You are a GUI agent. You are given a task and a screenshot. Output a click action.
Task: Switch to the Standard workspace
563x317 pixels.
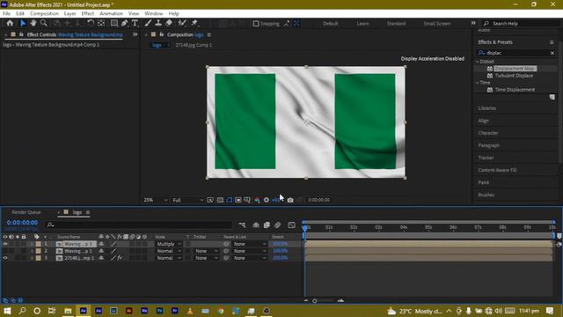[396, 24]
